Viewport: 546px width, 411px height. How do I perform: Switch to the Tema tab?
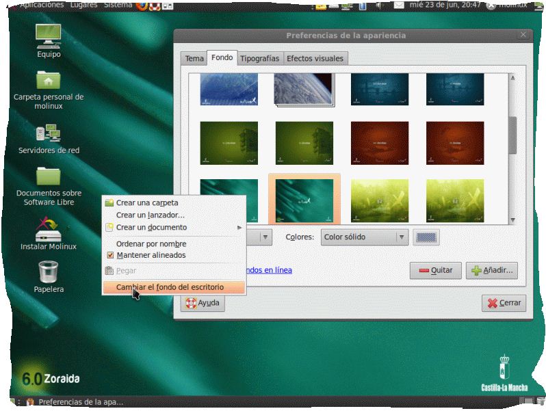194,58
